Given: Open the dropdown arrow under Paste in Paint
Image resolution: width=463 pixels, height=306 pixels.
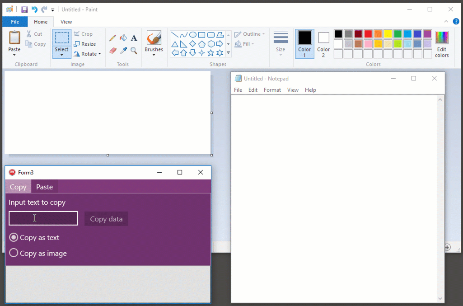Looking at the screenshot, I should 14,55.
